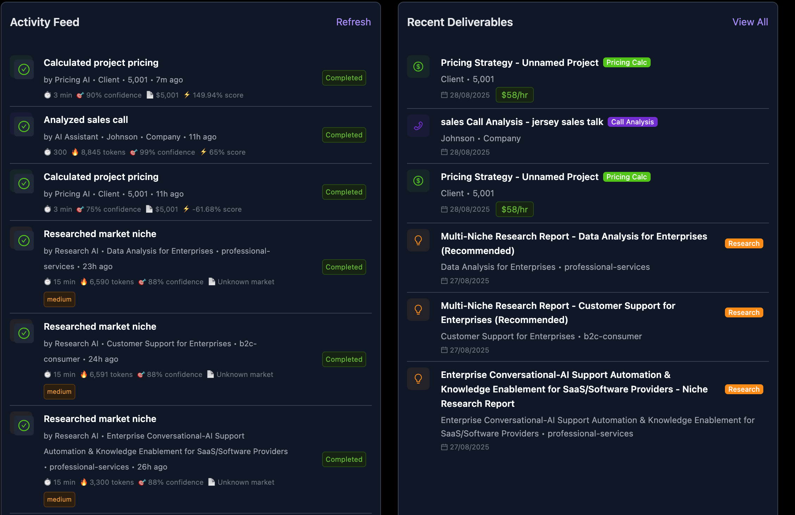The height and width of the screenshot is (515, 795).
Task: Click the $58/hr rate badge
Action: [x=514, y=95]
